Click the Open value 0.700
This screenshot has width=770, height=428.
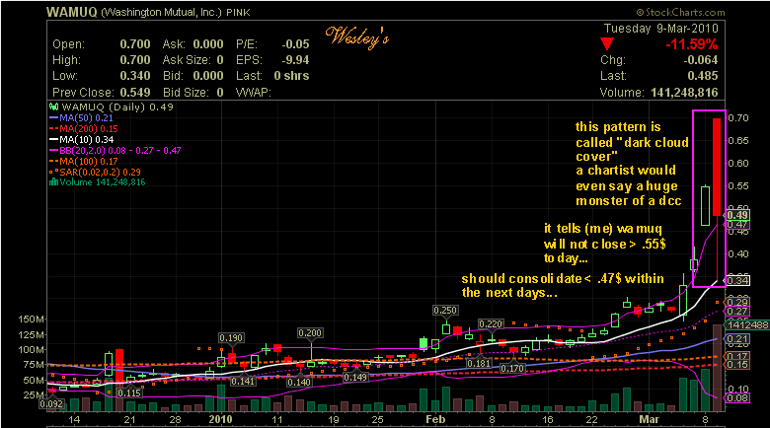[135, 44]
